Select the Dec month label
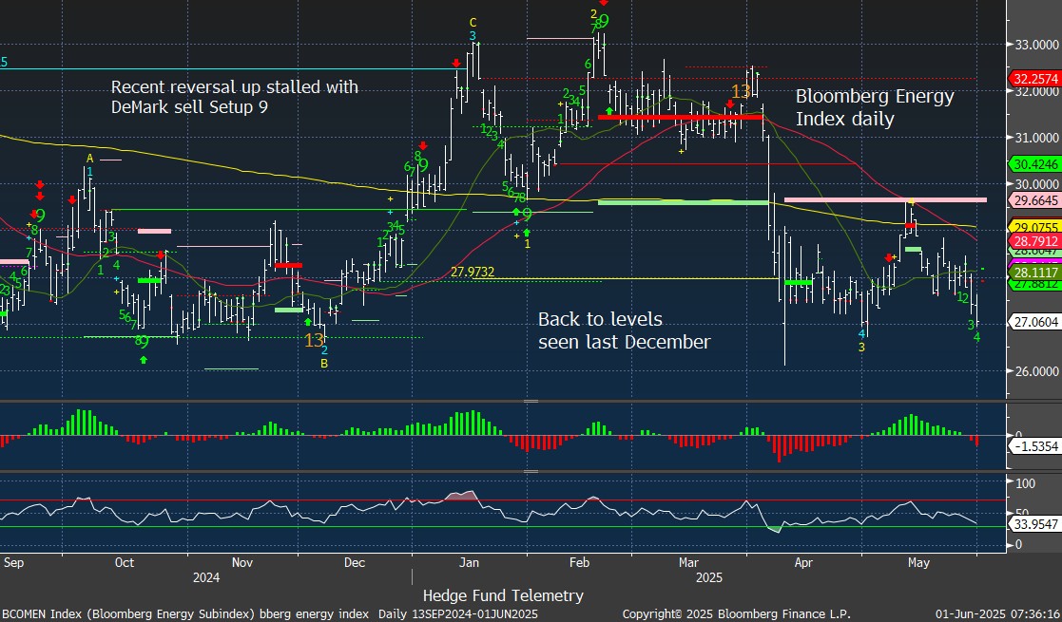This screenshot has height=622, width=1062. click(355, 562)
